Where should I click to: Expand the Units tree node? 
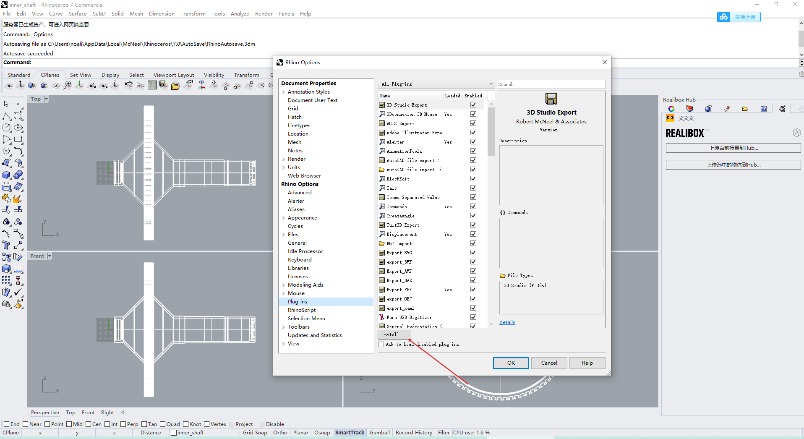pos(284,167)
